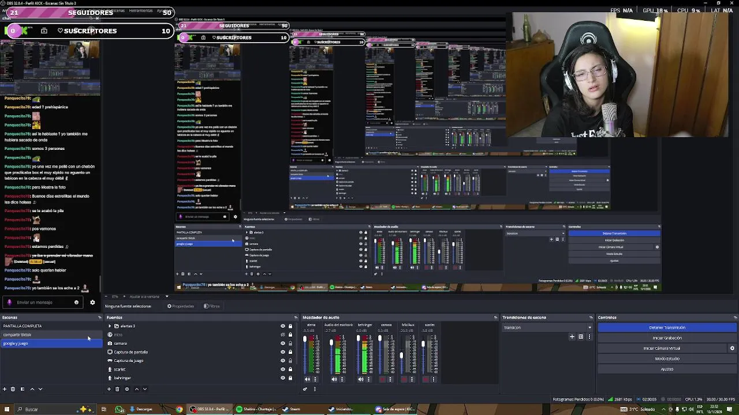Zoom in preview with plus icon
The image size is (739, 415).
124,296
